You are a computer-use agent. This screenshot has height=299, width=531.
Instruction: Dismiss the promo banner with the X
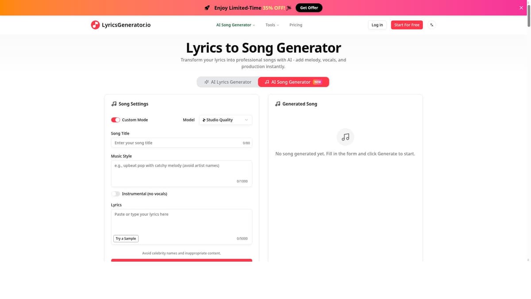tap(521, 8)
